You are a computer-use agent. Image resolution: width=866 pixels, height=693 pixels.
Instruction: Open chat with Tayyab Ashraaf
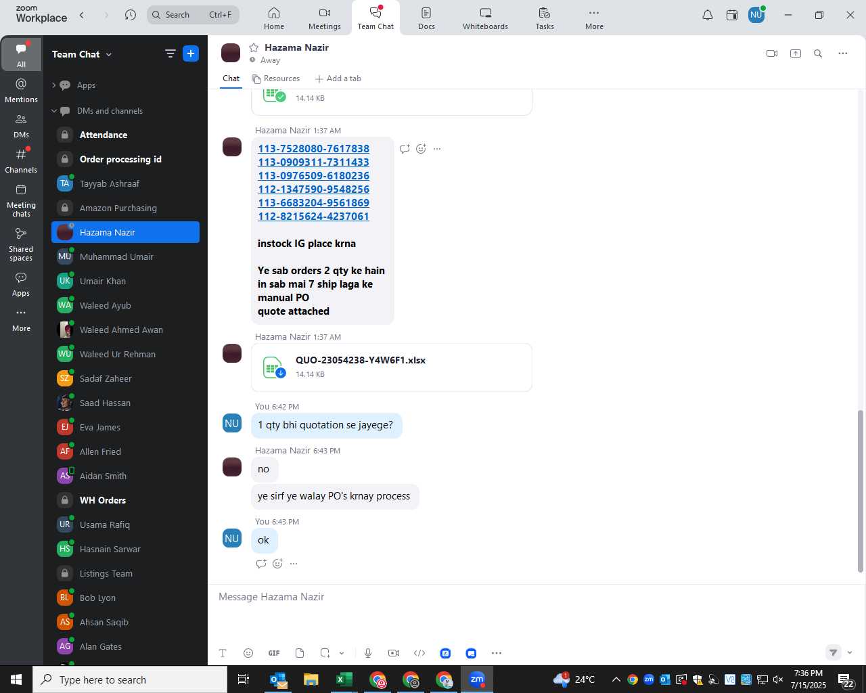pos(126,183)
